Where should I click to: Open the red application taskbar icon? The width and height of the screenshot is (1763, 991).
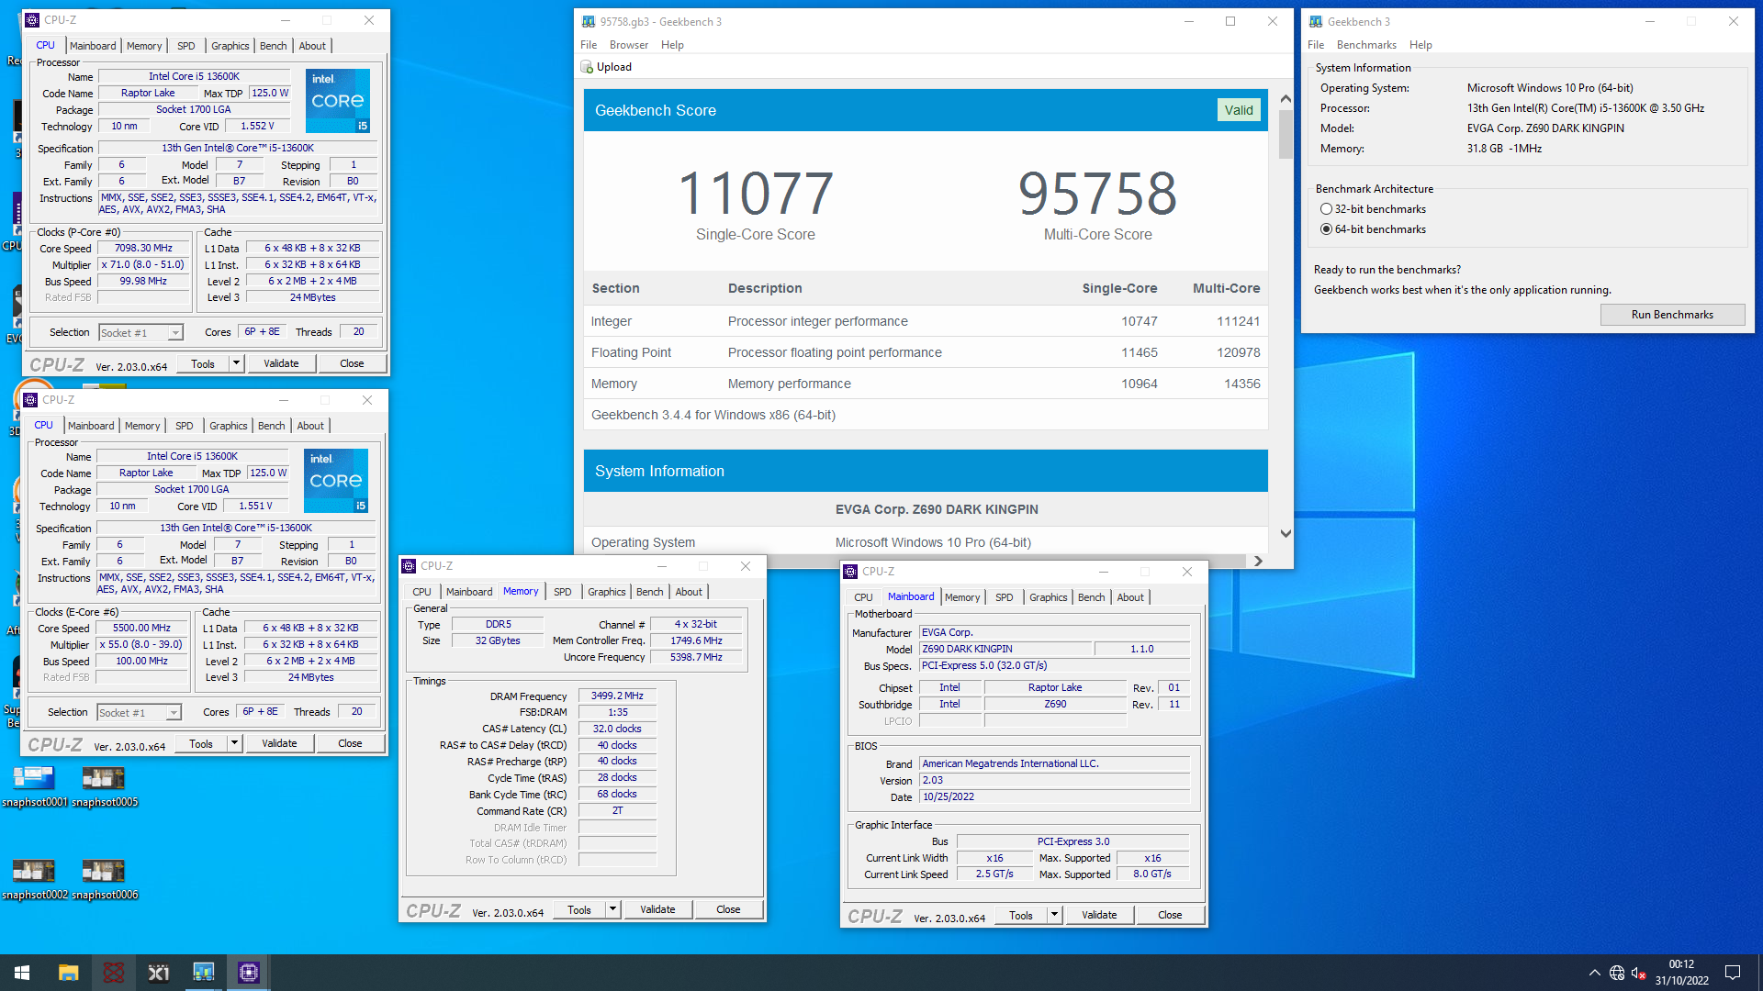click(x=113, y=973)
